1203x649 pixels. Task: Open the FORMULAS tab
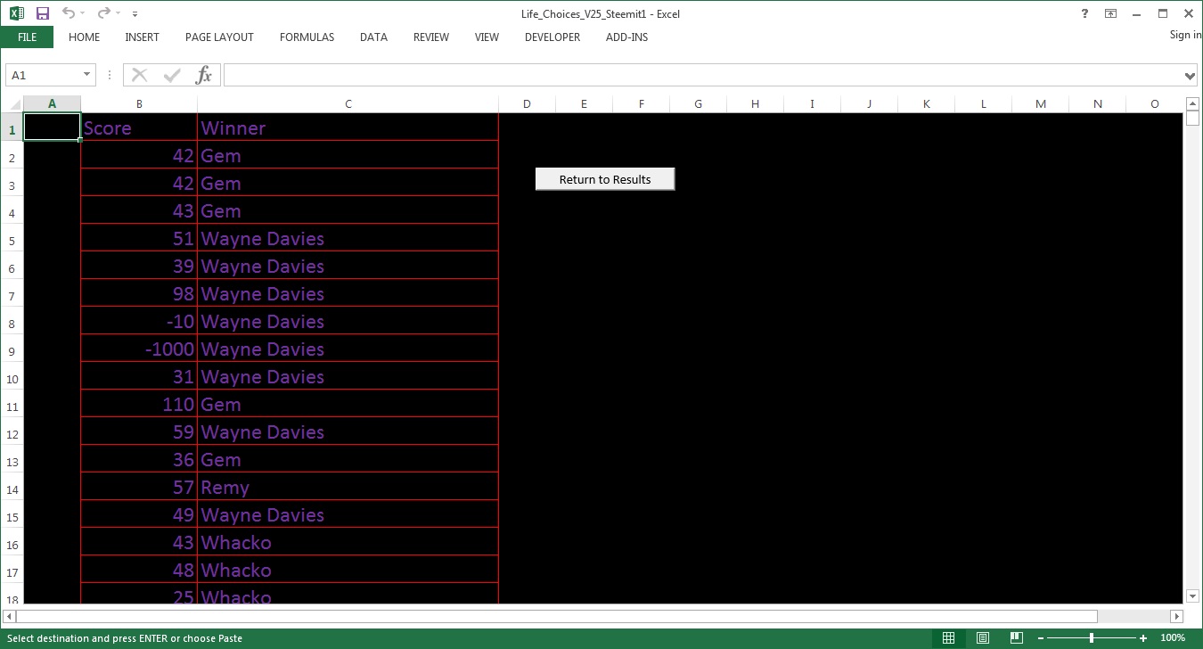point(307,37)
